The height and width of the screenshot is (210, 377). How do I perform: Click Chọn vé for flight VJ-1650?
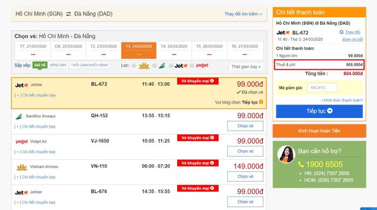[245, 151]
